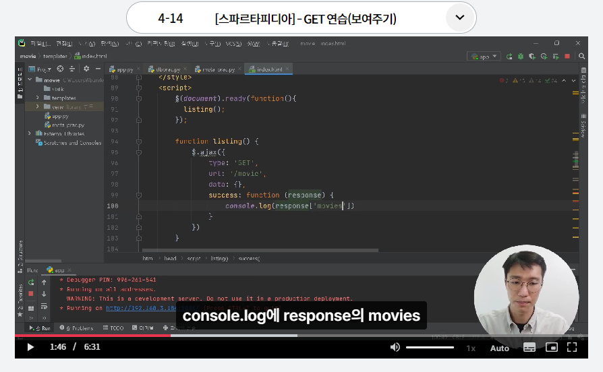Click the 'listing()' editor breadcrumb
Screen dimensions: 603x372
[219, 259]
